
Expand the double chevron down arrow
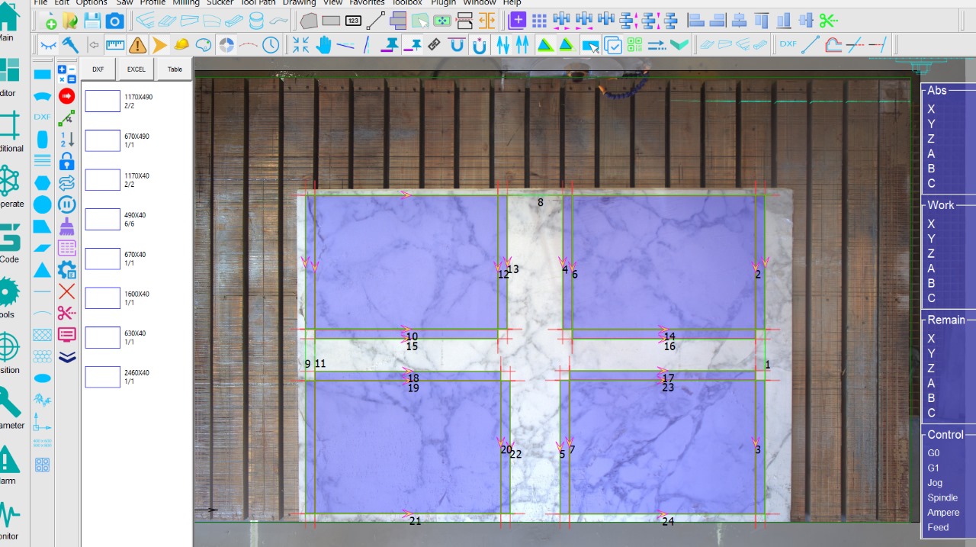[x=67, y=356]
